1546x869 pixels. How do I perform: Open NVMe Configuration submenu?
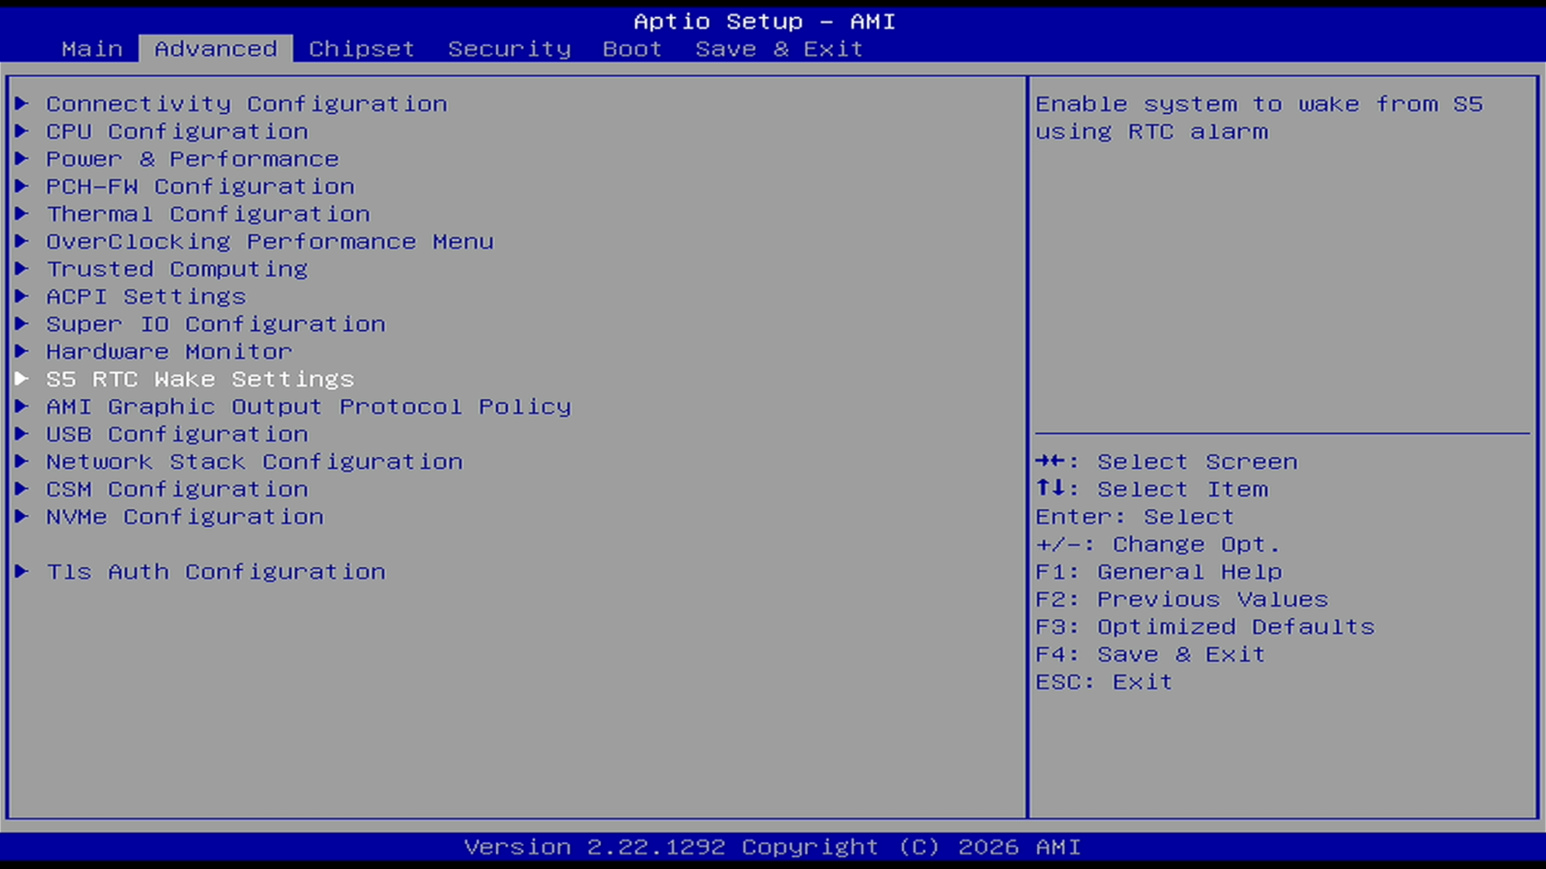point(185,517)
